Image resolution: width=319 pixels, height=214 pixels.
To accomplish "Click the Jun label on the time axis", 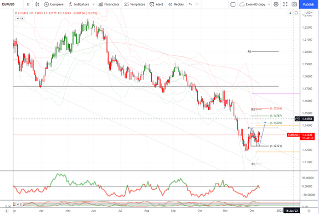I will (94, 211).
